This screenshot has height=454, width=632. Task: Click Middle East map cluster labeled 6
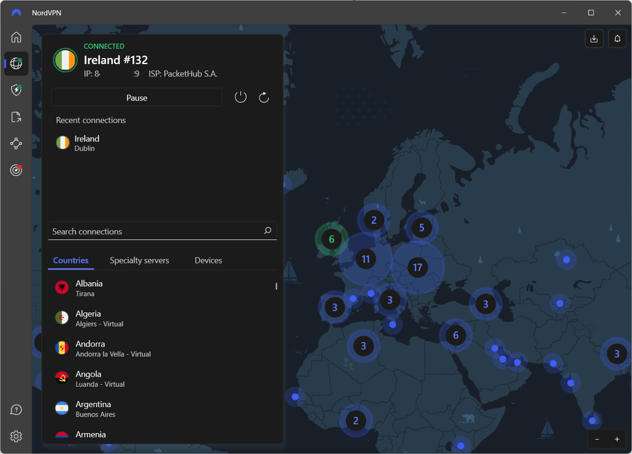tap(456, 335)
